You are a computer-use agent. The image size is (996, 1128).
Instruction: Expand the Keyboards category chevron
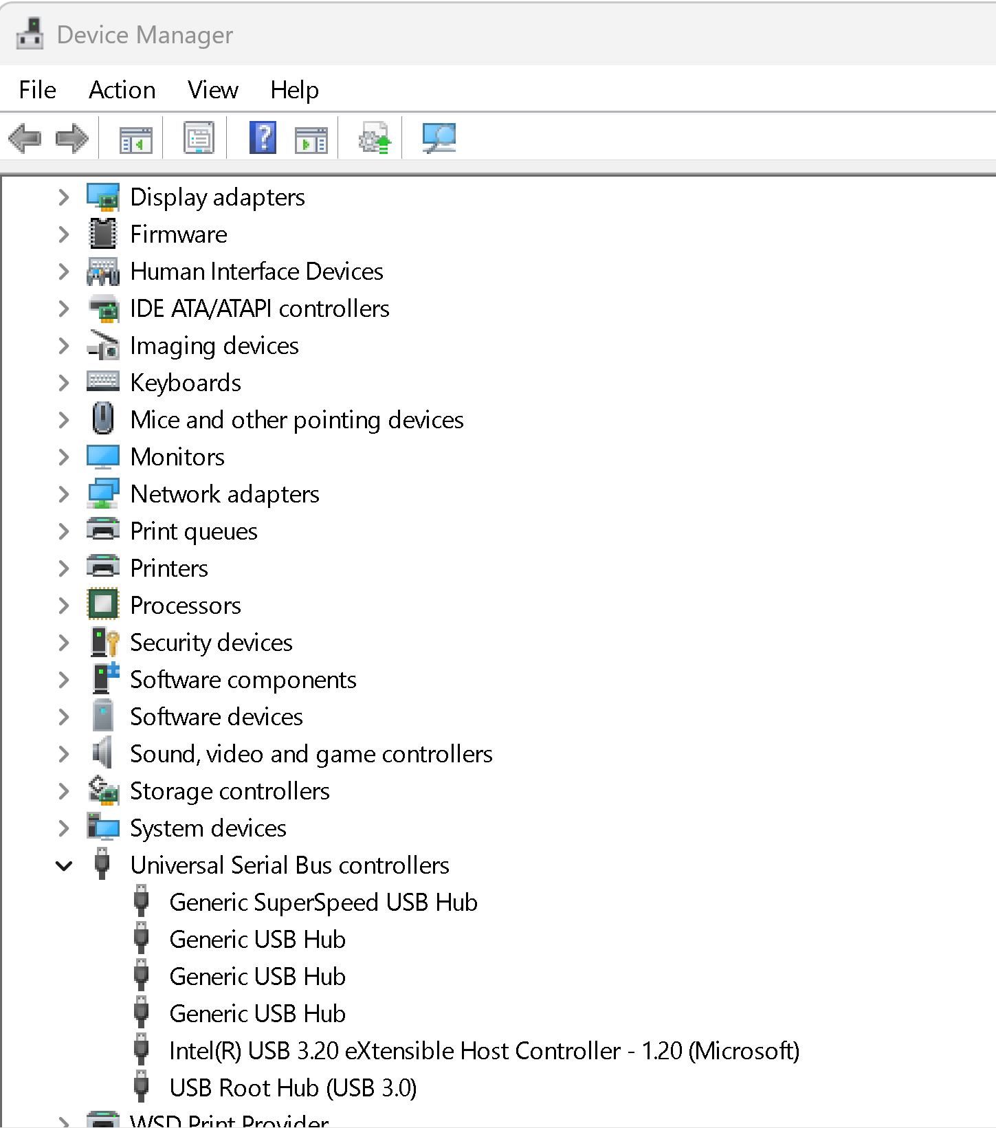pyautogui.click(x=64, y=383)
